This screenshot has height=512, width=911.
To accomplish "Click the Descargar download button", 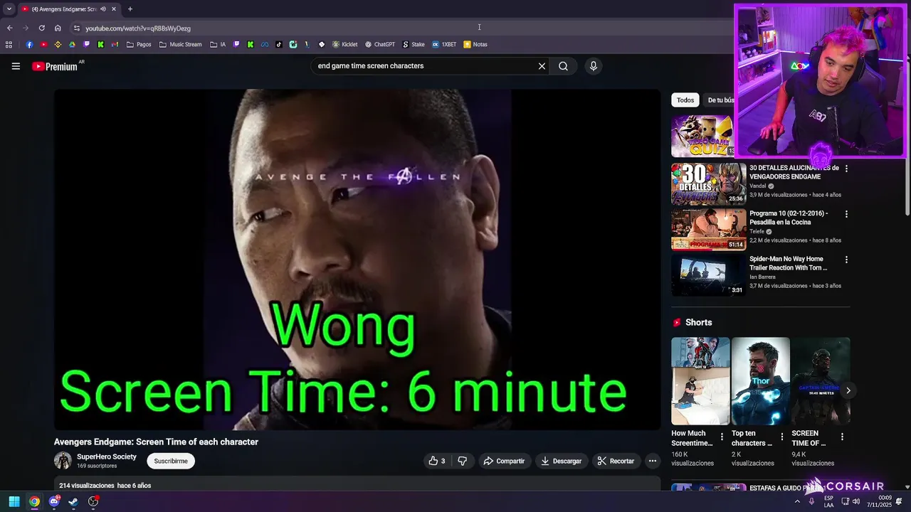I will [561, 461].
